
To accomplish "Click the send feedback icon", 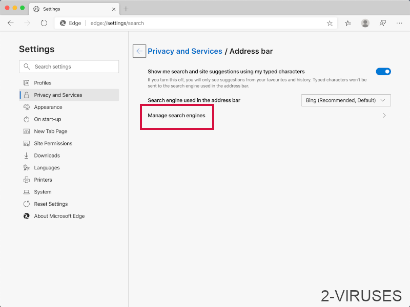I will (x=382, y=23).
